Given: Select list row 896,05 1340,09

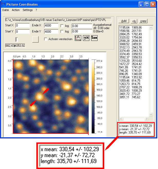Looking at the screenshot, I should (x=131, y=74).
